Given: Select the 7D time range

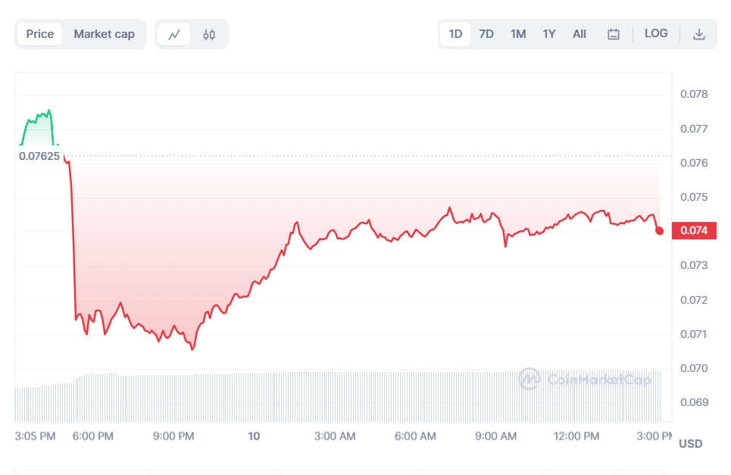Looking at the screenshot, I should pyautogui.click(x=486, y=34).
